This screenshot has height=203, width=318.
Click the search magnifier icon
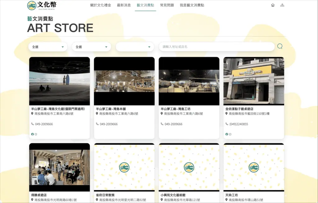[x=280, y=46]
